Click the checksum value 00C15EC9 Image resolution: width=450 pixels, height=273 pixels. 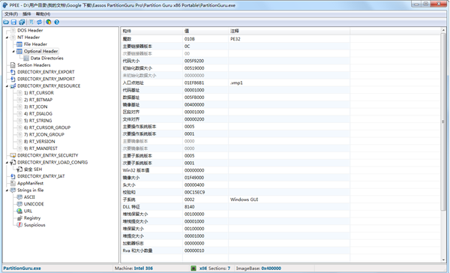point(194,192)
